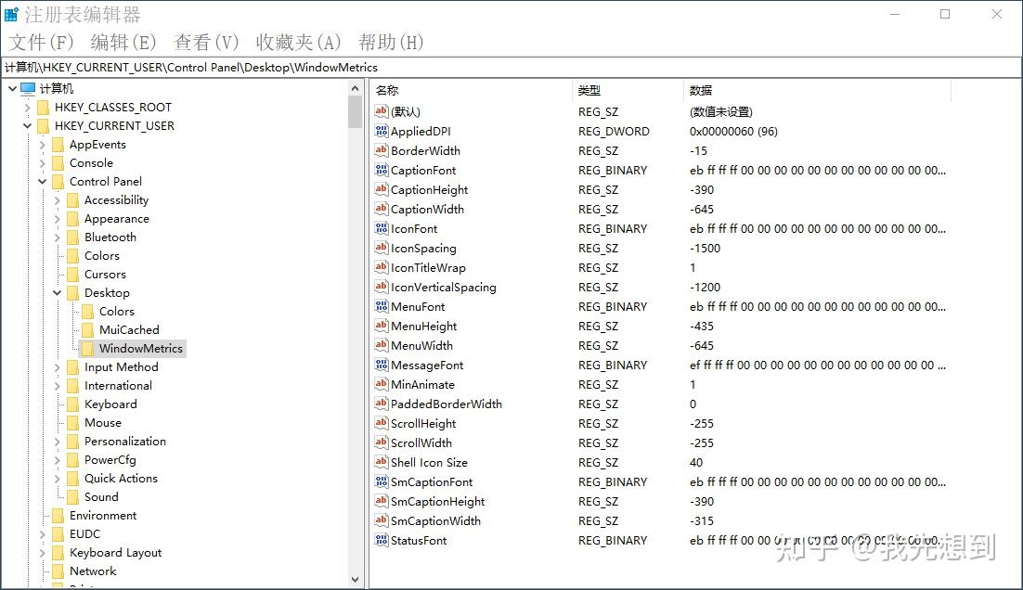Expand the Keyboard Layout key
Image resolution: width=1023 pixels, height=590 pixels.
(42, 553)
